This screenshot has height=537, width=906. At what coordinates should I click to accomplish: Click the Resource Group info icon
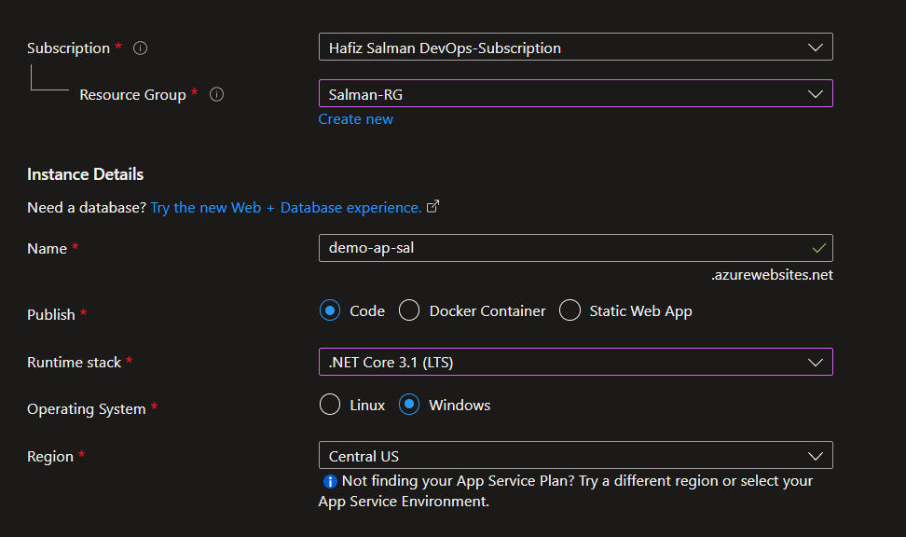tap(215, 94)
